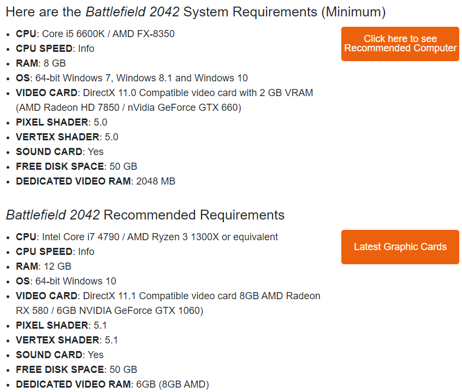
Task: Click Info beside recommended CPU SPEED
Action: click(x=86, y=252)
